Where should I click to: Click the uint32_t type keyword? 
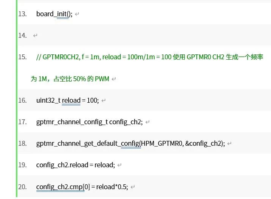pyautogui.click(x=48, y=100)
